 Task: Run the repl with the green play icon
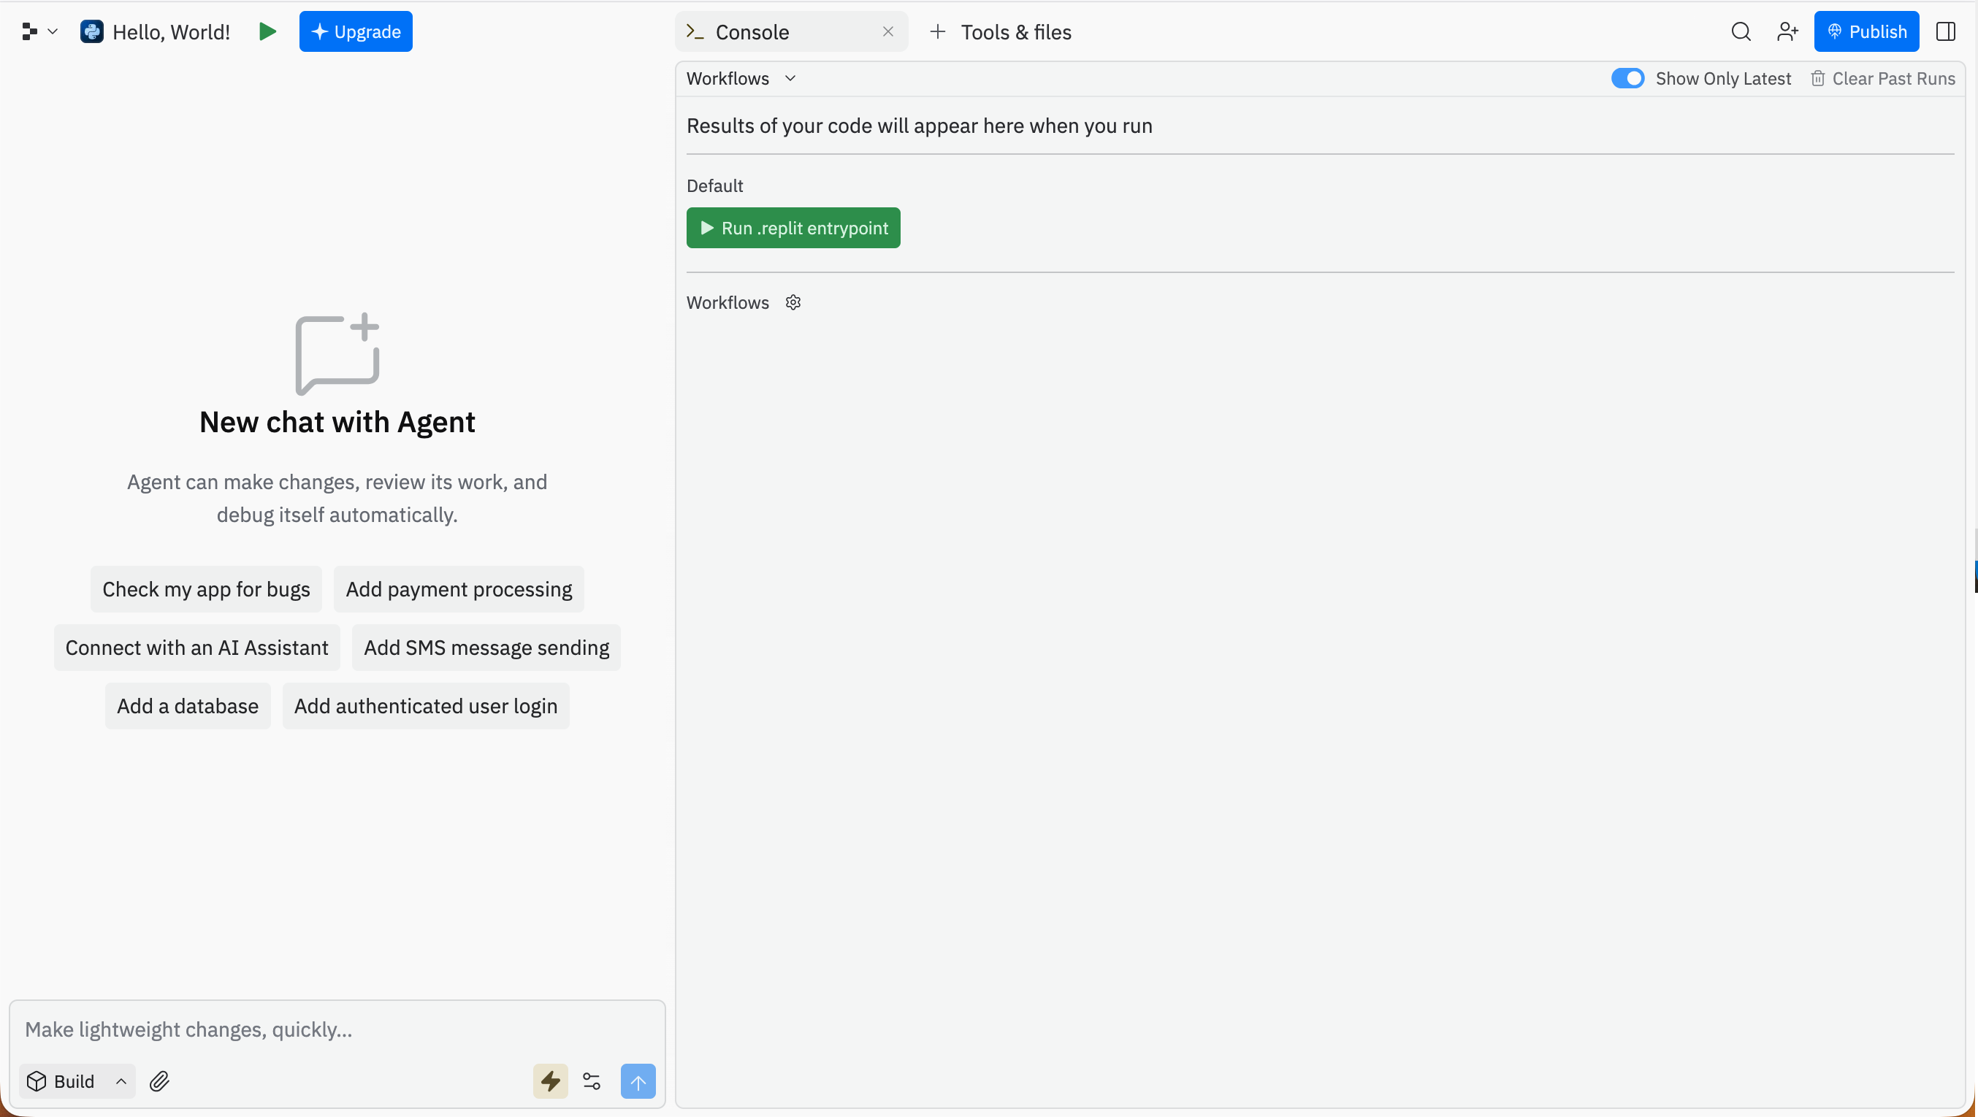pyautogui.click(x=267, y=31)
